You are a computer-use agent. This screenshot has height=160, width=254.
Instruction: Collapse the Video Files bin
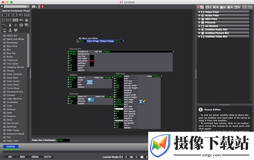(x=199, y=12)
